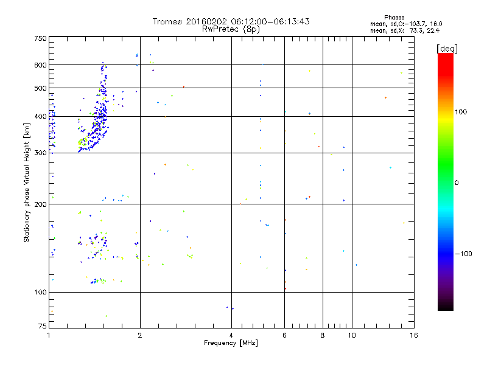Click the y-axis tick label '100'
The height and width of the screenshot is (365, 487).
coord(40,293)
